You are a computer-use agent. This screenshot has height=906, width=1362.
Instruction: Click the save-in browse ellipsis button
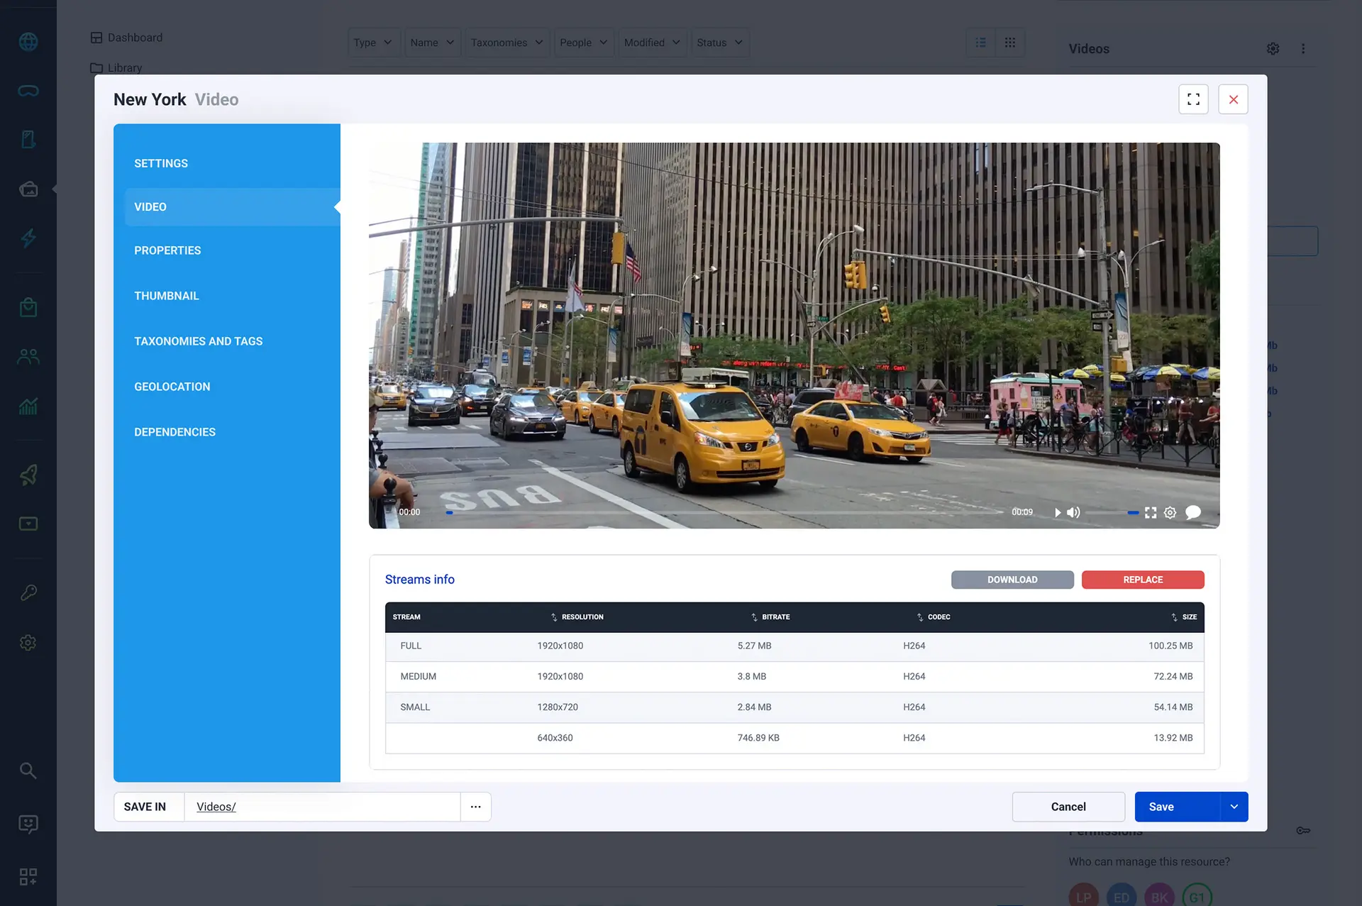click(476, 807)
